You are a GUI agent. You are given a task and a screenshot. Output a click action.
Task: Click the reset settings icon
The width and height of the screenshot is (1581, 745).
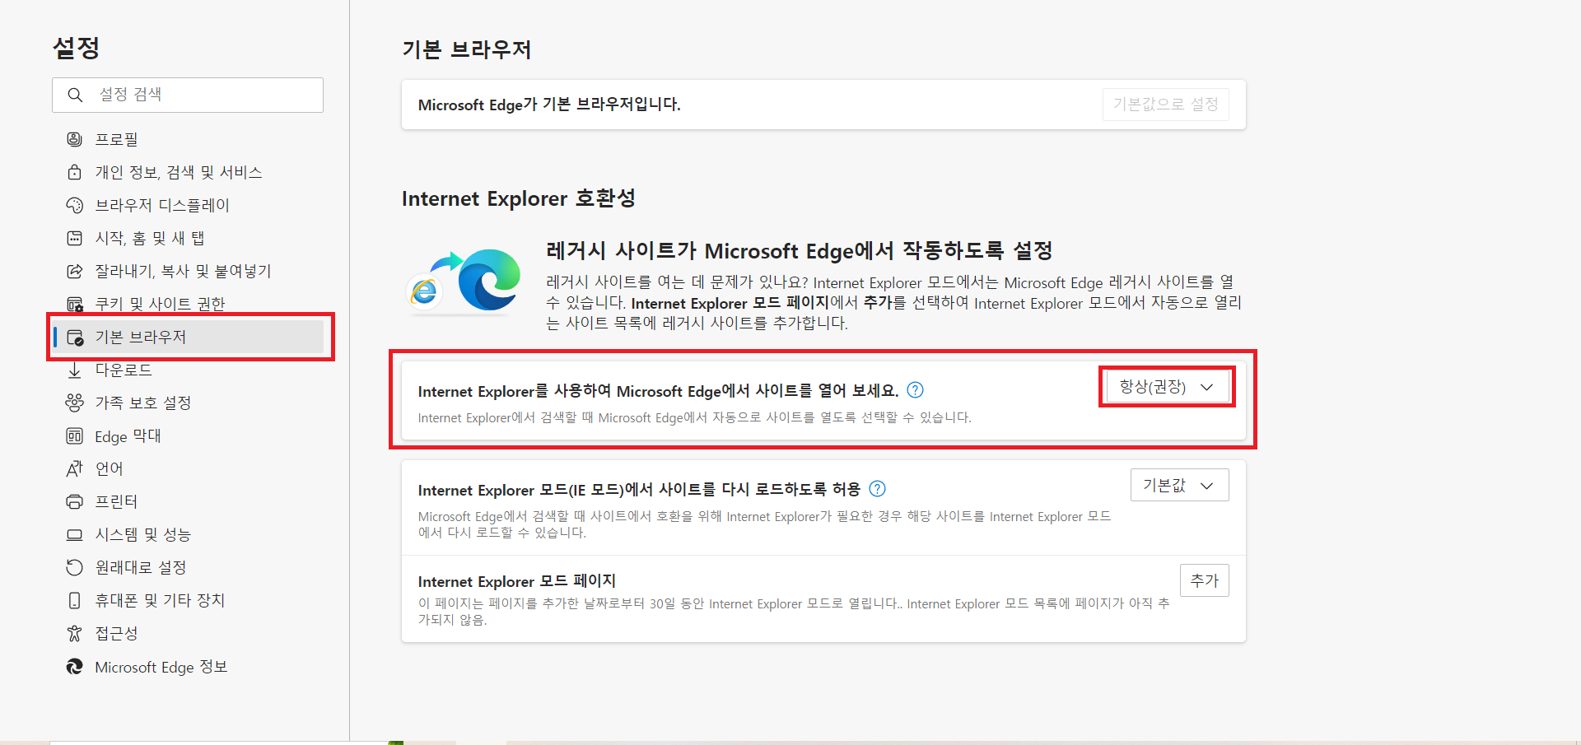pyautogui.click(x=74, y=567)
